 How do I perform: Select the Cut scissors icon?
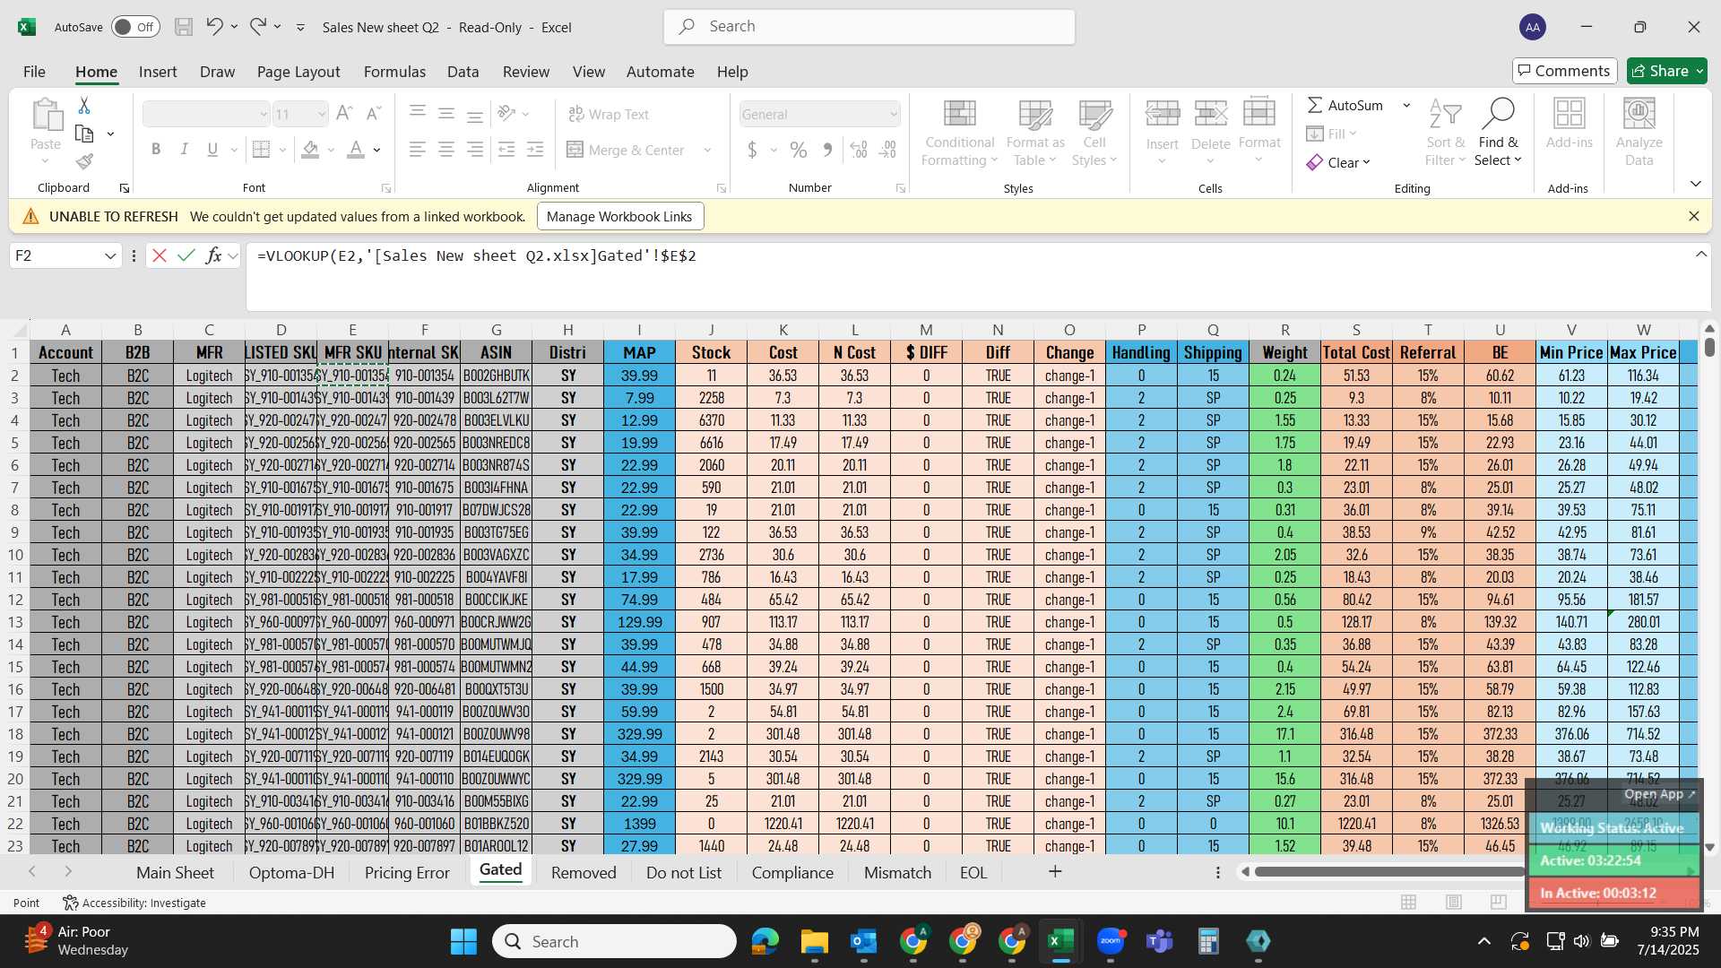pyautogui.click(x=84, y=106)
